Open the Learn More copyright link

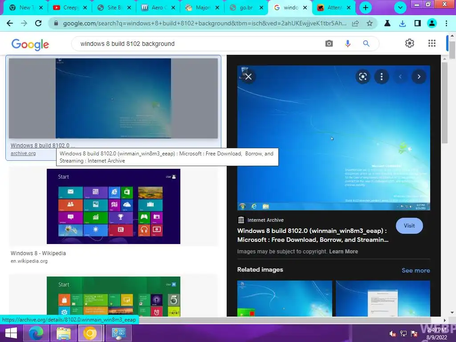(343, 252)
